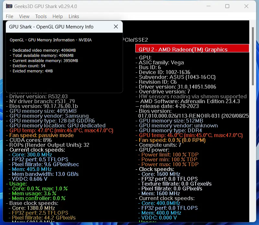Screen dimensions: 259x225
Task: Click 'Driver version: 31.0.14051.5006' line
Action: click(176, 87)
